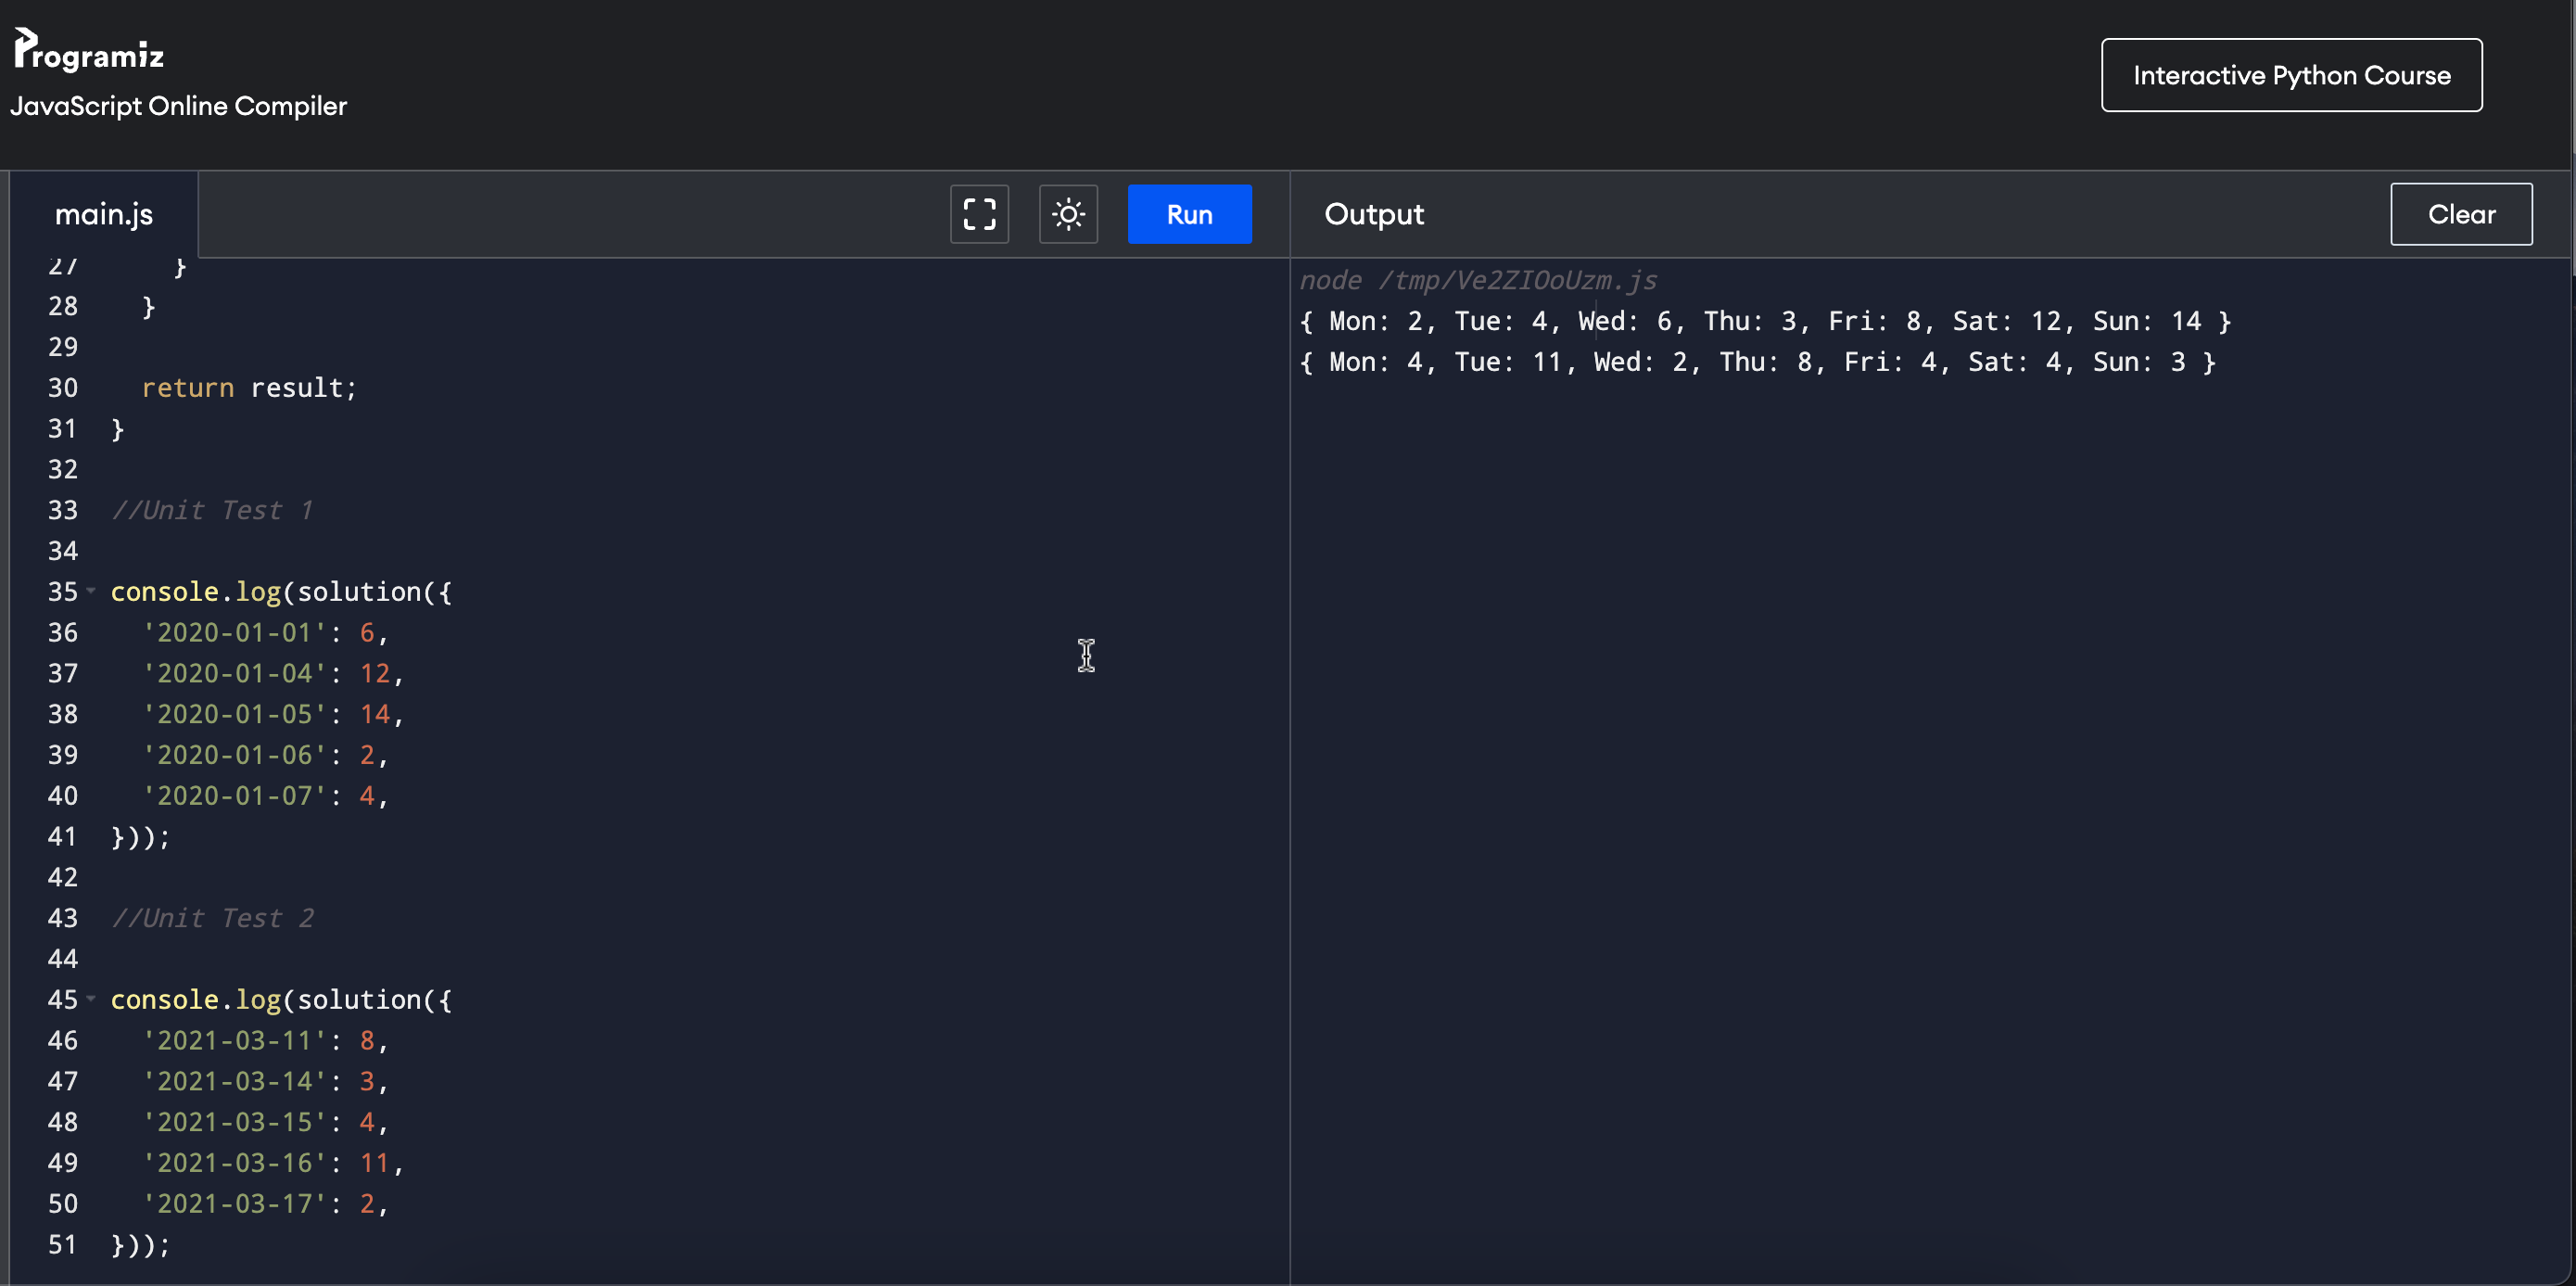Clear the Output panel

coord(2461,213)
